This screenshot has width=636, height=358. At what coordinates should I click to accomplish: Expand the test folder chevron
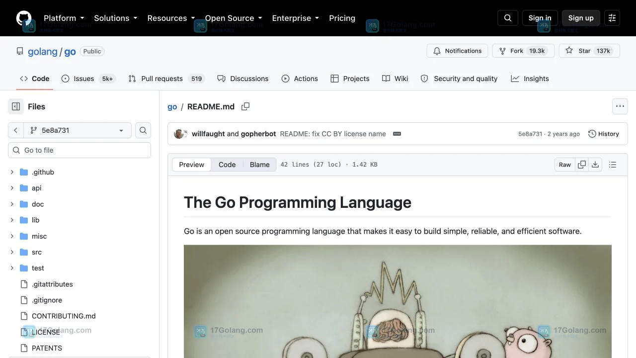pyautogui.click(x=12, y=268)
